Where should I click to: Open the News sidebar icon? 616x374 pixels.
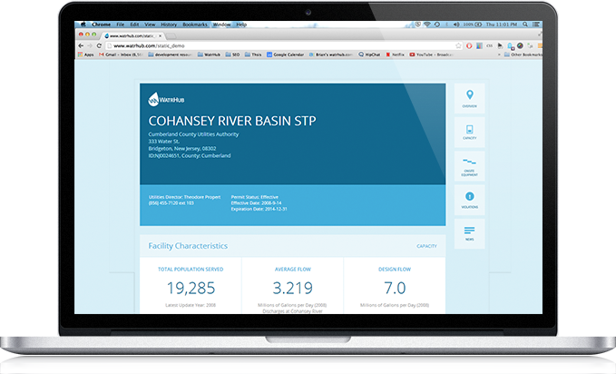[x=469, y=233]
